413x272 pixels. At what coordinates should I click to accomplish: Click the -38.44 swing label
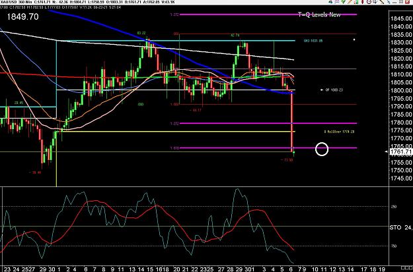coord(35,173)
